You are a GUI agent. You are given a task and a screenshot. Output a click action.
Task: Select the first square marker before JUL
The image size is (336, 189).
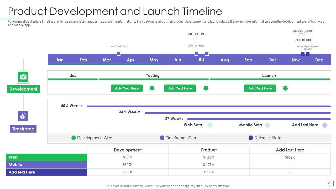coord(196,54)
